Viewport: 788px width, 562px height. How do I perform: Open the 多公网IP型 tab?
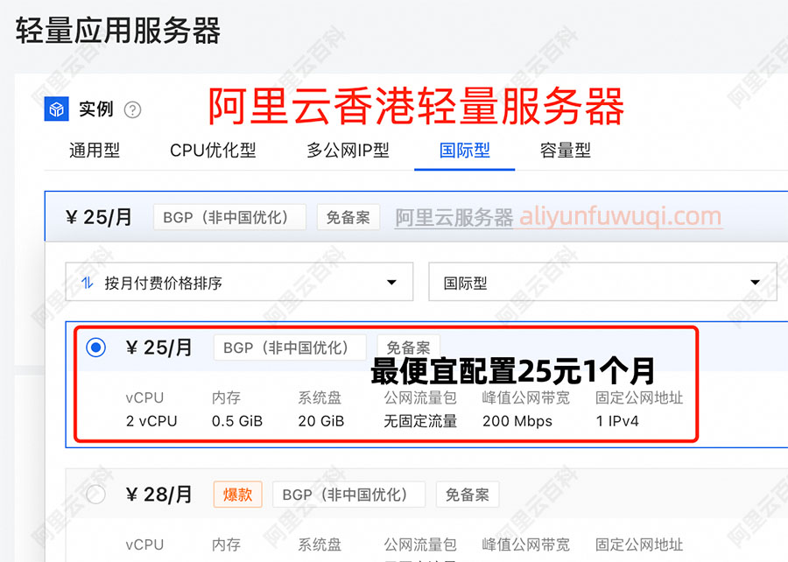(348, 151)
